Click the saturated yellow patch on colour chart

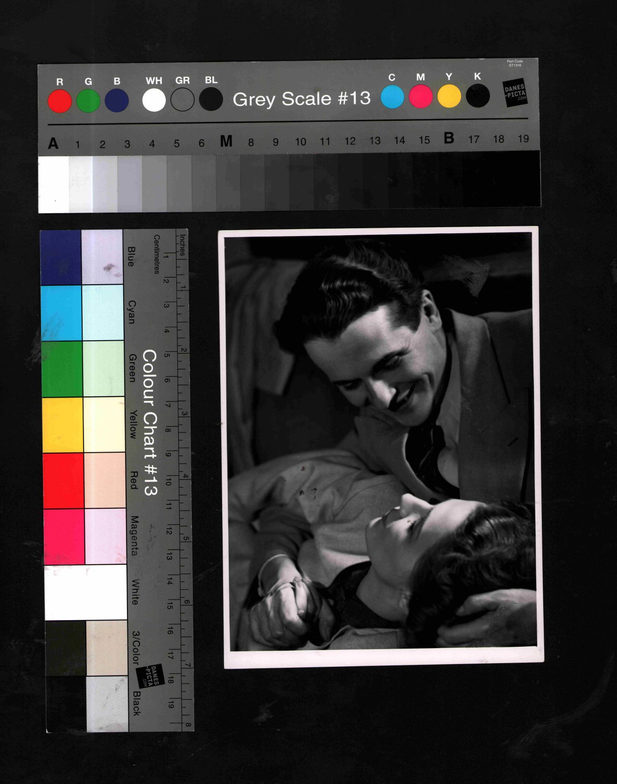pos(63,425)
